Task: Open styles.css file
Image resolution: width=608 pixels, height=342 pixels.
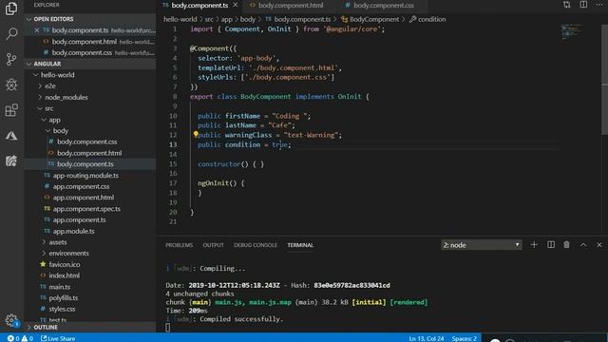Action: tap(62, 309)
